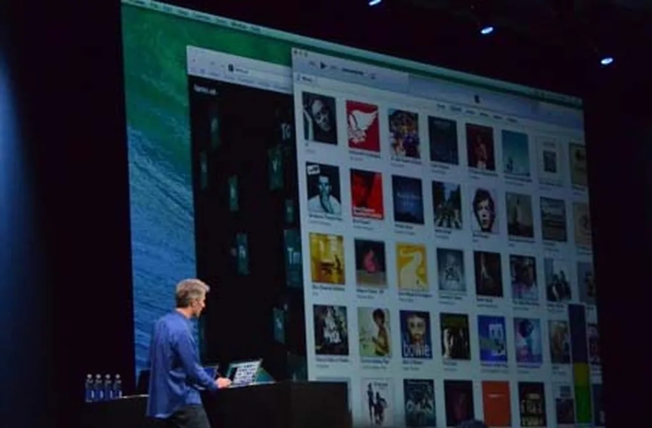Open the golden-yellow album starting third row
The image size is (652, 428).
click(327, 258)
